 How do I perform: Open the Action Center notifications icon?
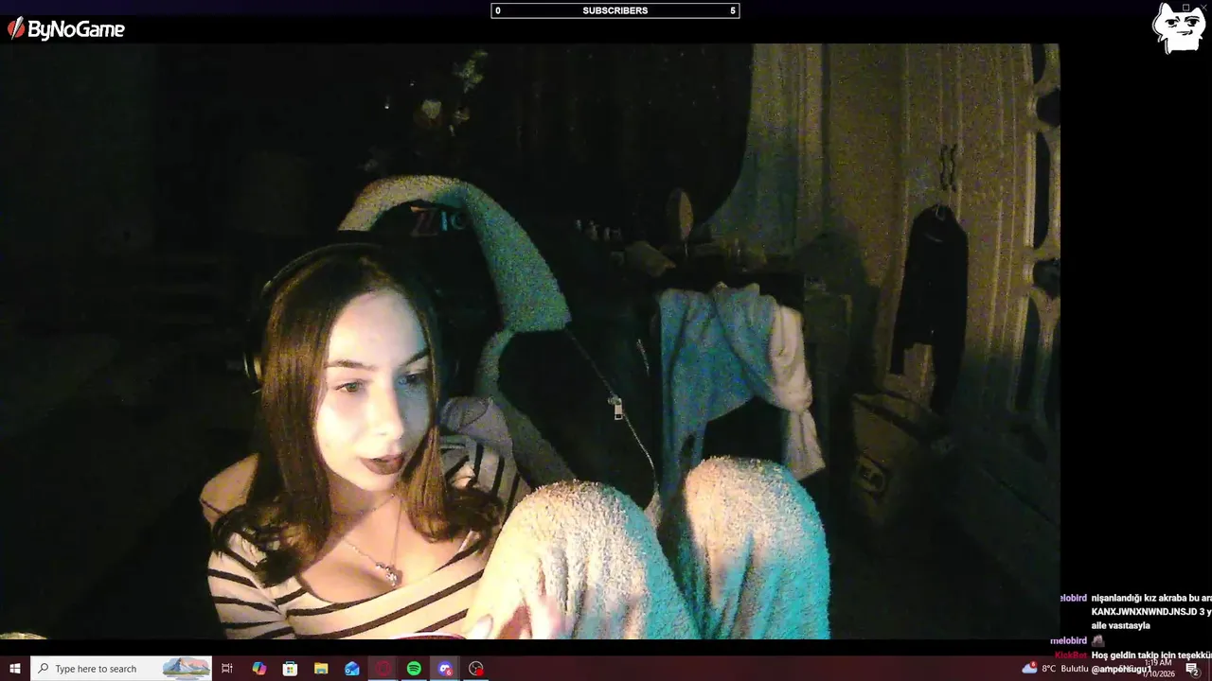tap(1192, 669)
